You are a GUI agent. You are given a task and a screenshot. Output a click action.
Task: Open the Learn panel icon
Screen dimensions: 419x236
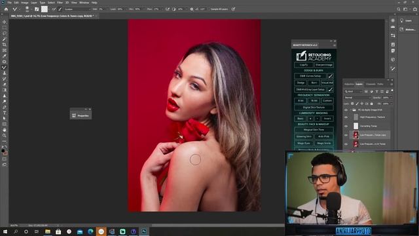401,20
